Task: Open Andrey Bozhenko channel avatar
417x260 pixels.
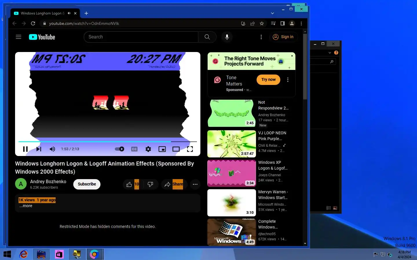Action: point(21,184)
